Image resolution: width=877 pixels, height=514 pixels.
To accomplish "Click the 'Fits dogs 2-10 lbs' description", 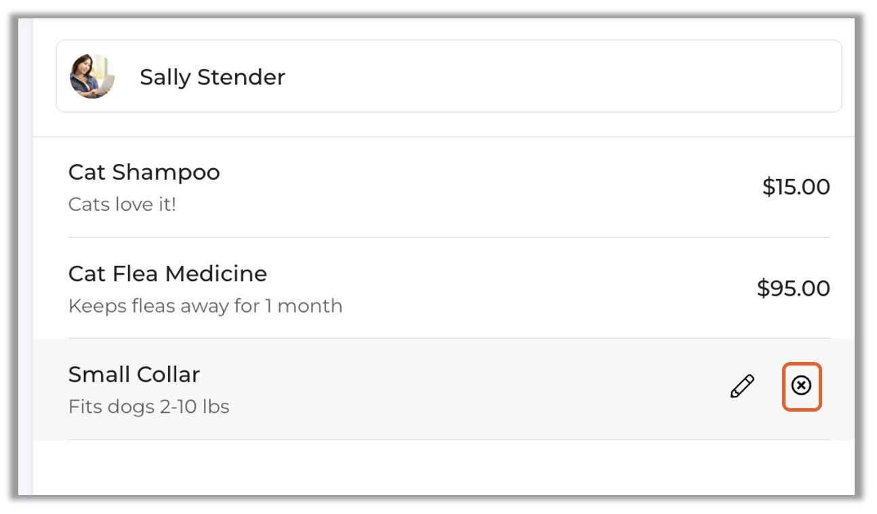I will click(x=148, y=407).
